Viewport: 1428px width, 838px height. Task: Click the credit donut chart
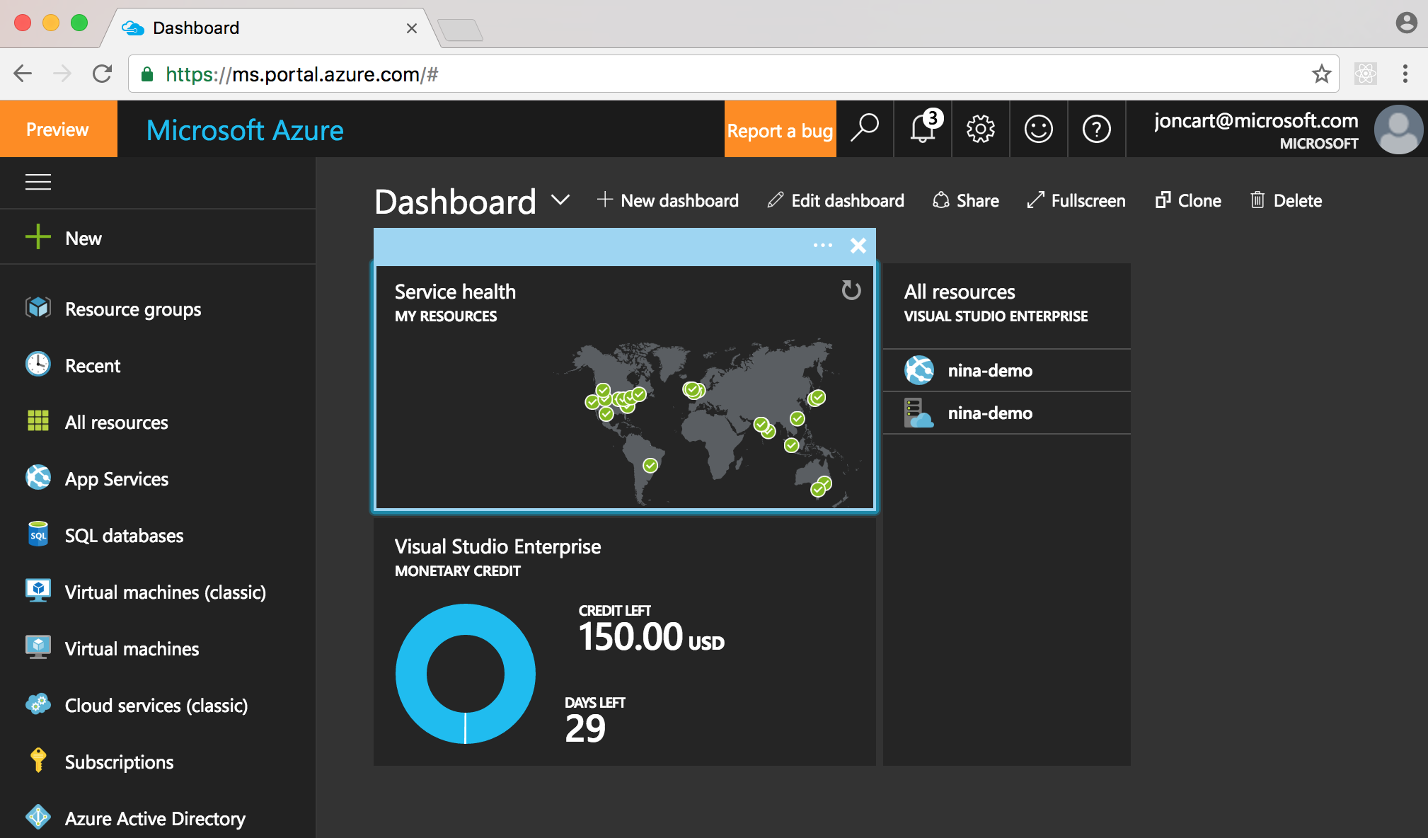point(465,673)
